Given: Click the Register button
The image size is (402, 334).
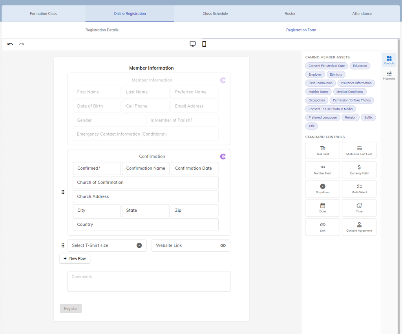Looking at the screenshot, I should pyautogui.click(x=71, y=309).
